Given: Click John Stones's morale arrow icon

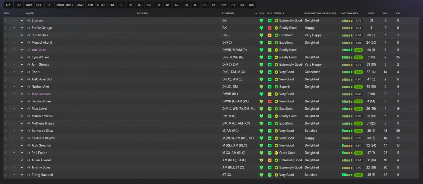Looking at the screenshot, I should pos(276,64).
